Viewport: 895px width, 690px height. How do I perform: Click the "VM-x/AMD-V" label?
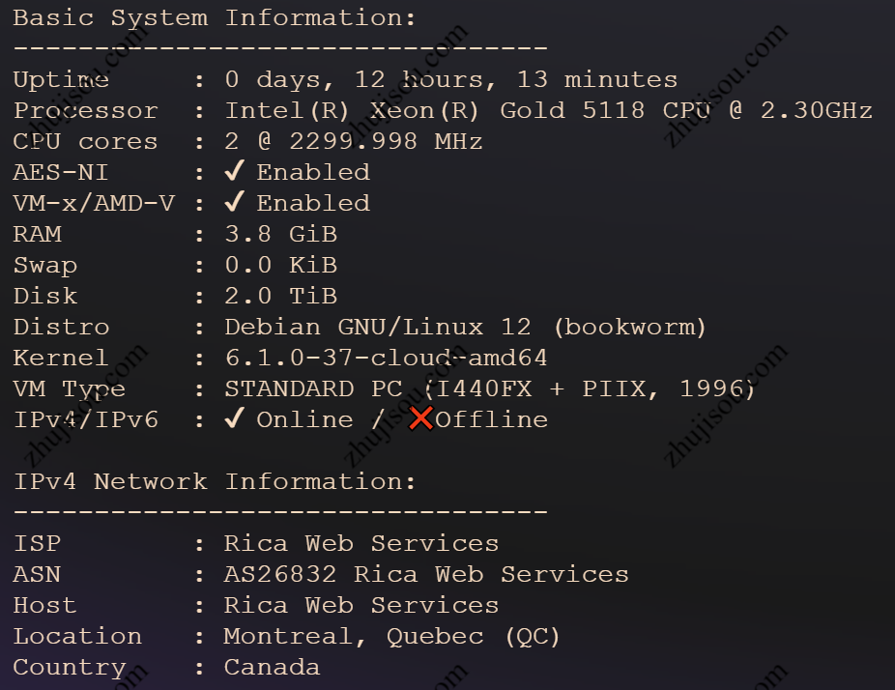point(94,203)
